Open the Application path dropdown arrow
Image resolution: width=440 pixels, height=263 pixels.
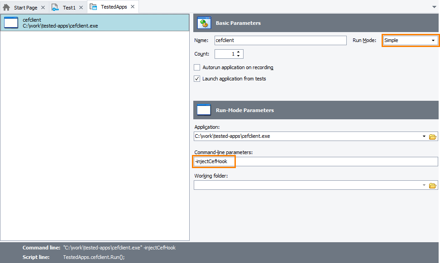[425, 136]
